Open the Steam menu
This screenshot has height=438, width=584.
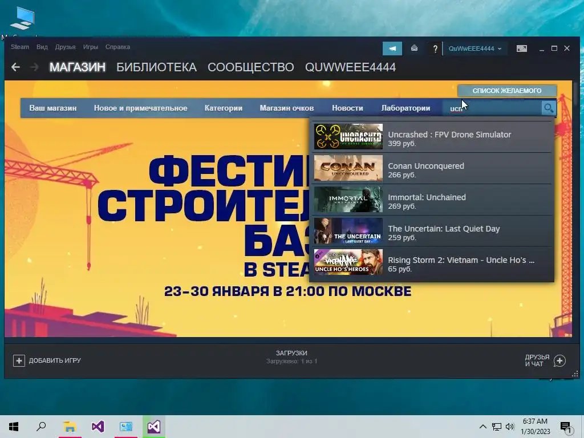coord(20,47)
